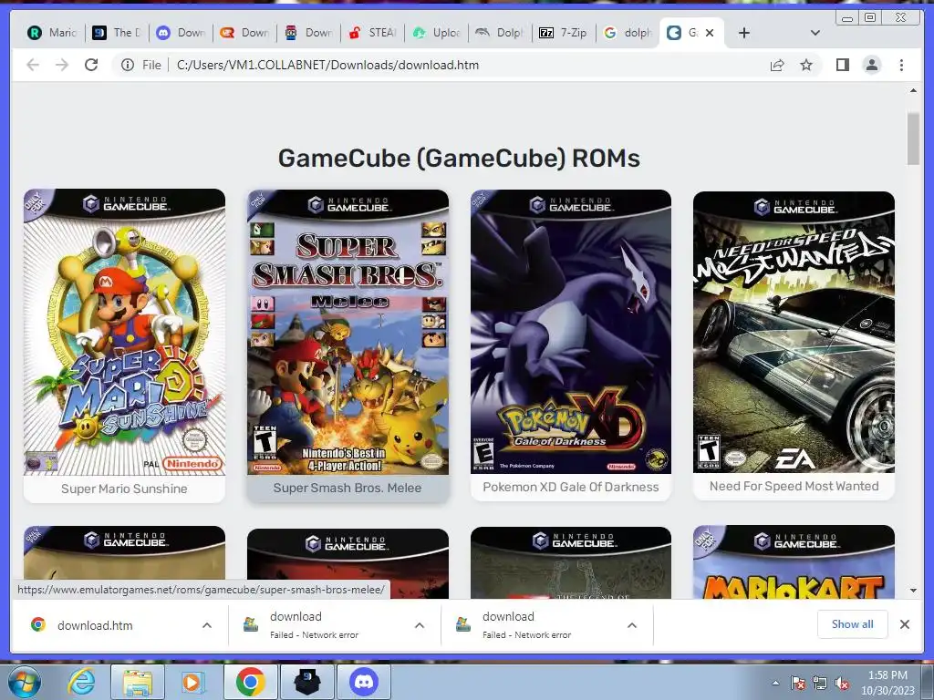Screen dimensions: 934x700
Task: Open the Windows Start menu
Action: (25, 682)
